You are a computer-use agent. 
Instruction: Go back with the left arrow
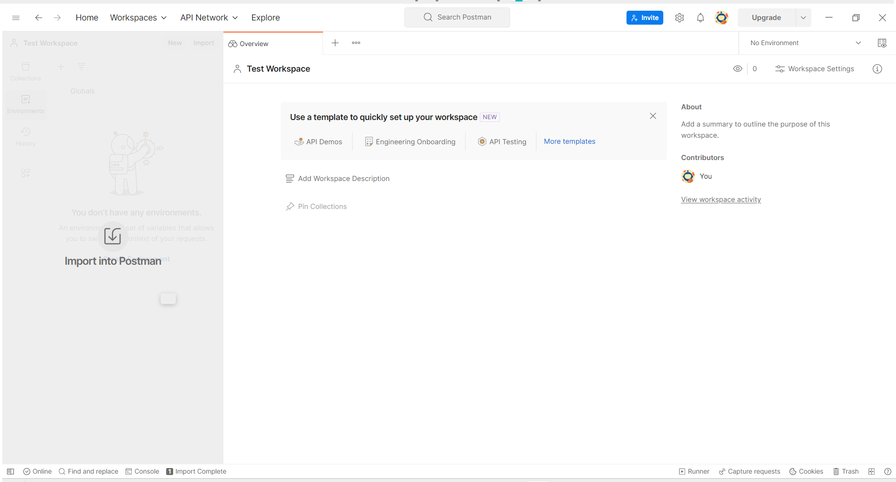click(x=39, y=18)
